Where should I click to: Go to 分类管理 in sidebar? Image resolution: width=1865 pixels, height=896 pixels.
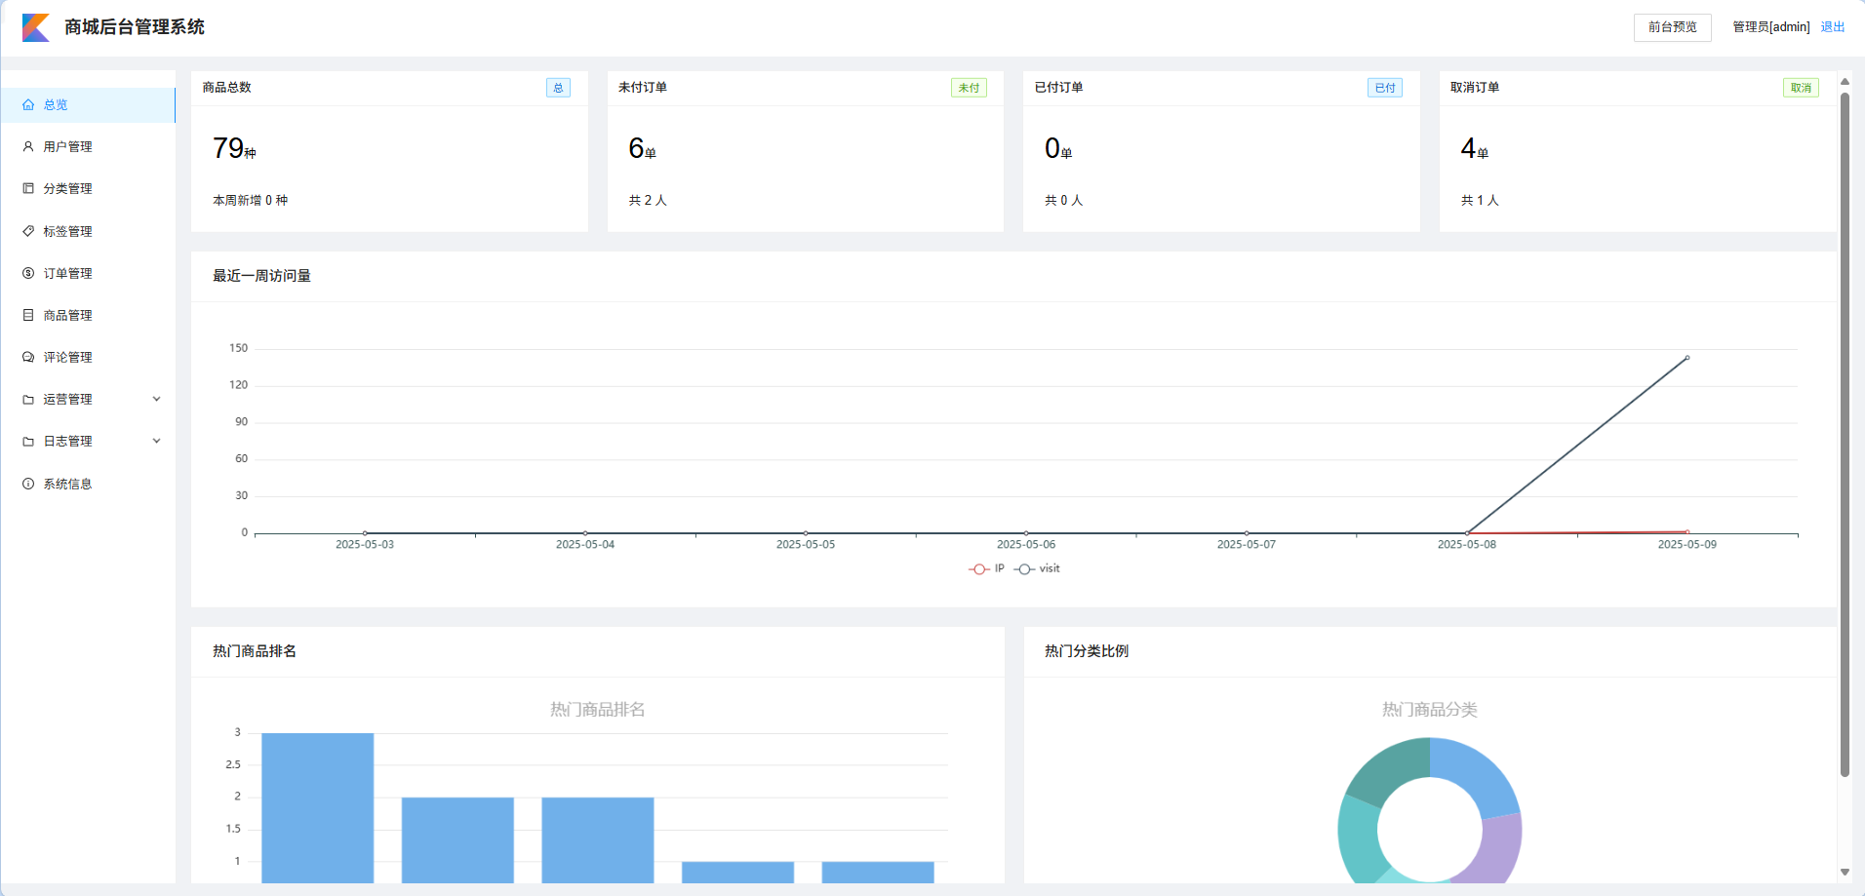click(88, 188)
